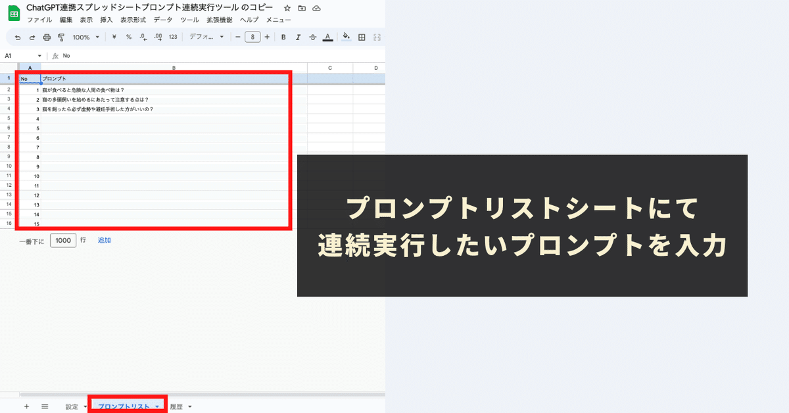Click the font size field showing 8

click(x=252, y=37)
